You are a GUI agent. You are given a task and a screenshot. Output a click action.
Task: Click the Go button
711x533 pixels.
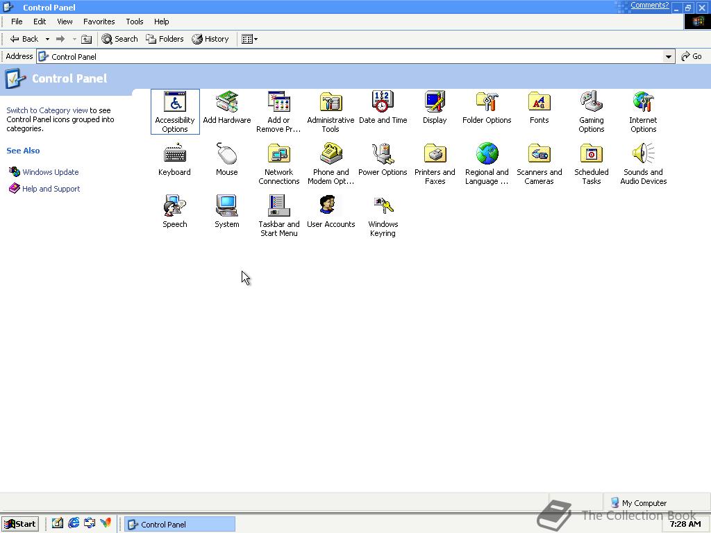(x=692, y=56)
